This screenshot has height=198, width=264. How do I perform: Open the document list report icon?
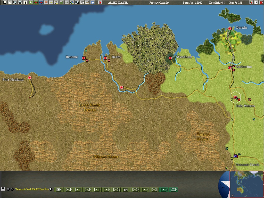10,3
